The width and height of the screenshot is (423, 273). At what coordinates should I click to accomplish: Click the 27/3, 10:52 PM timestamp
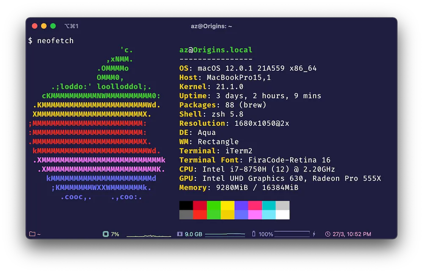point(352,234)
